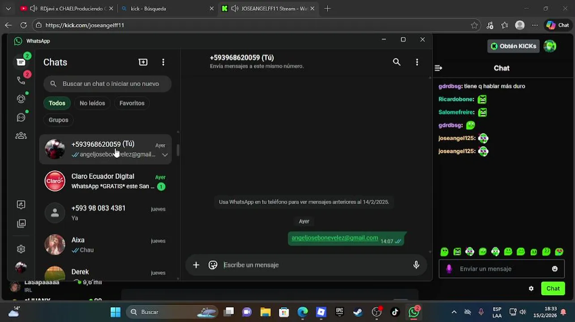
Task: Open own profile picture at WhatsApp sidebar bottom
Action: point(21,267)
